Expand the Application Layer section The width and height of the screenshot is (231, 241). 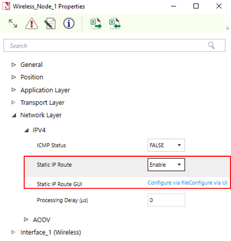pyautogui.click(x=13, y=90)
